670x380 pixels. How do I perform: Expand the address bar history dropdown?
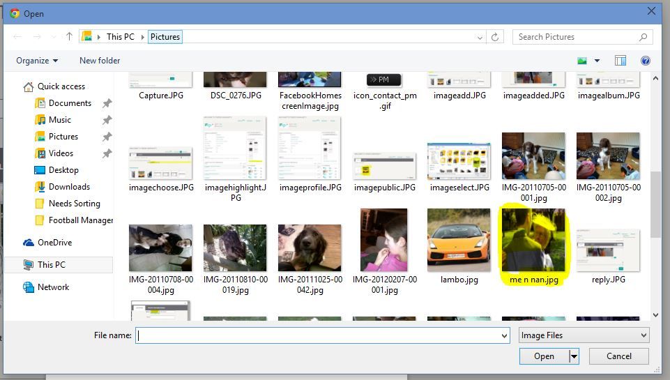click(x=480, y=37)
